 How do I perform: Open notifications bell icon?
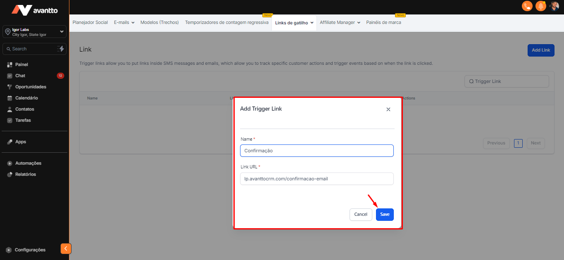(540, 6)
